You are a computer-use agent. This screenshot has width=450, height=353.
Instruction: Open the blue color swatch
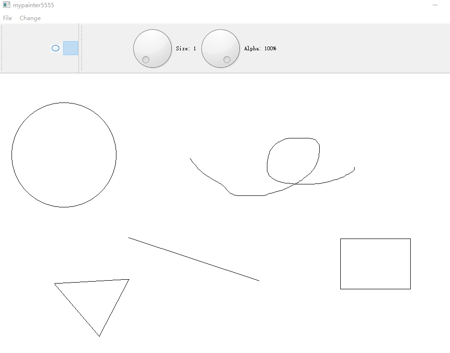coord(70,48)
